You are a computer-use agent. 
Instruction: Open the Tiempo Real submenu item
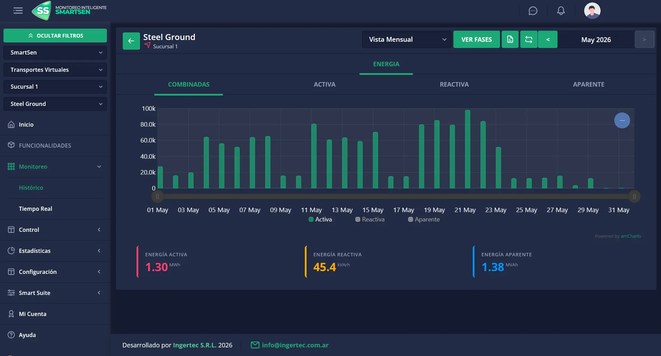36,209
